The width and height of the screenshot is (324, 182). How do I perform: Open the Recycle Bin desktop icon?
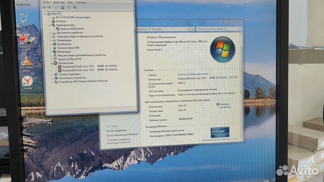[x=22, y=18]
